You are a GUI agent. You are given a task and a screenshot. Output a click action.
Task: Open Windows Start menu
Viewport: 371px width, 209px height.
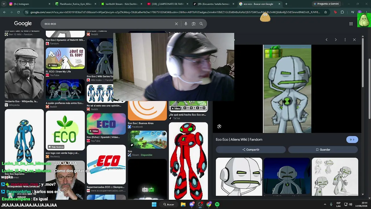click(154, 204)
